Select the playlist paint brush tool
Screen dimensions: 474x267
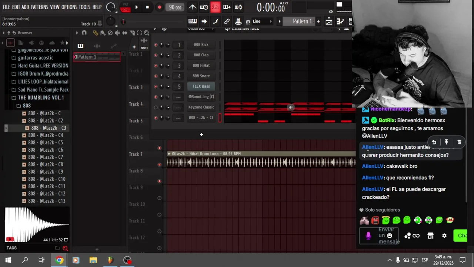[x=103, y=33]
